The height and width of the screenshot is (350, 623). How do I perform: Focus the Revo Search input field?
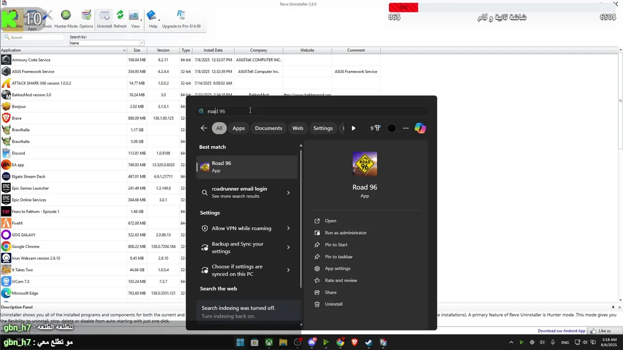tap(33, 37)
